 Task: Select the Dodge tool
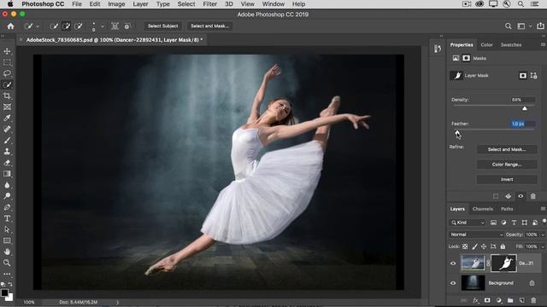click(7, 196)
